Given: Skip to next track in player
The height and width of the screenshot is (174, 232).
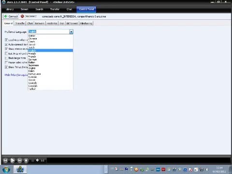Looking at the screenshot, I should (20, 160).
